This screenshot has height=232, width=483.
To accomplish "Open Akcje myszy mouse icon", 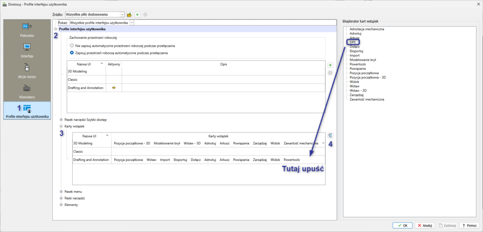I will pos(26,67).
